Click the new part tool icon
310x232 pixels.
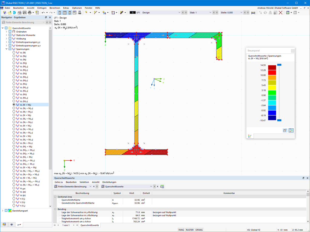[104, 13]
